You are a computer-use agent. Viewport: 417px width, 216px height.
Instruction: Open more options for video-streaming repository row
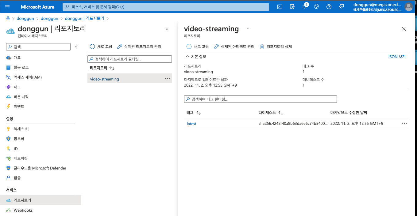(167, 79)
